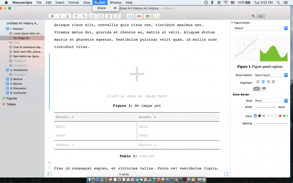Toggle underline formatting in the toolbar

click(x=67, y=16)
